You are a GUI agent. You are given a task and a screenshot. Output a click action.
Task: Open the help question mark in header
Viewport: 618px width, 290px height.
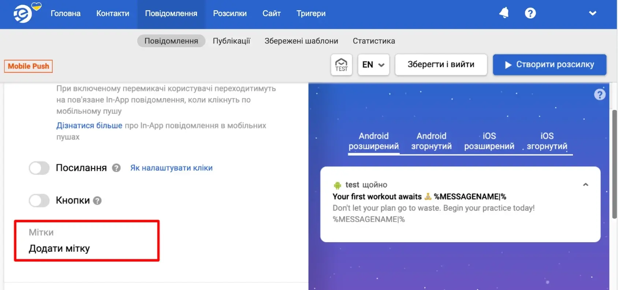[x=530, y=13]
